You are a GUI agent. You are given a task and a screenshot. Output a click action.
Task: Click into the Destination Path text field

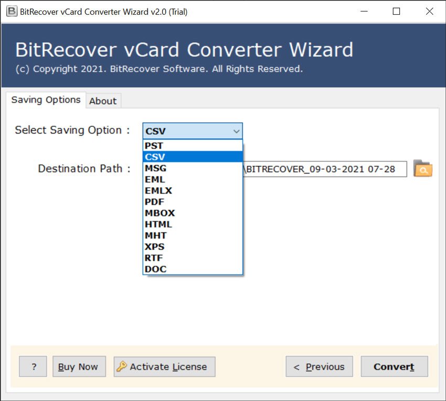(325, 169)
